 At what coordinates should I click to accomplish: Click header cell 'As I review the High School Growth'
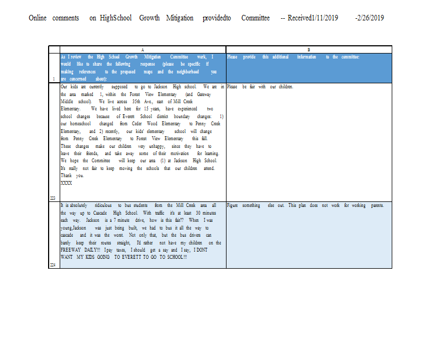[x=143, y=68]
